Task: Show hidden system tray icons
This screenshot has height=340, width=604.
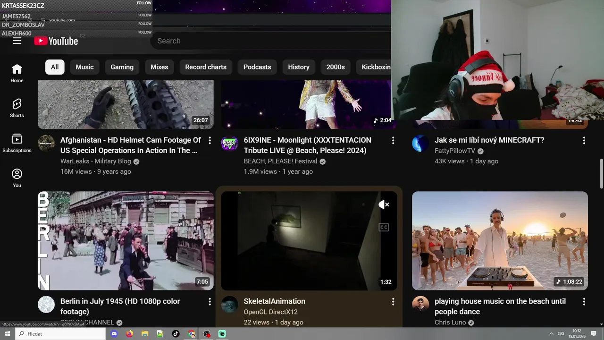Action: [x=551, y=334]
